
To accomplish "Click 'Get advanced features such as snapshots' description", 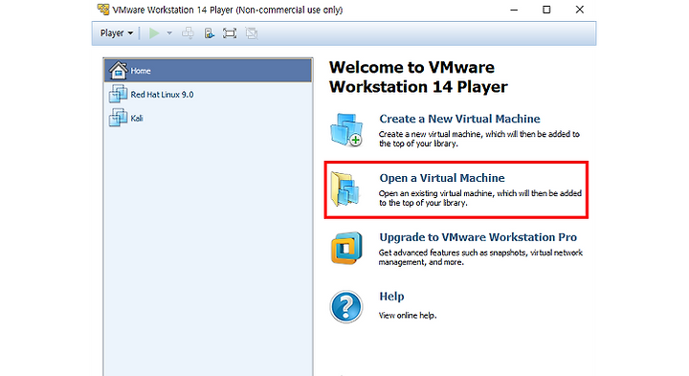I will point(480,257).
